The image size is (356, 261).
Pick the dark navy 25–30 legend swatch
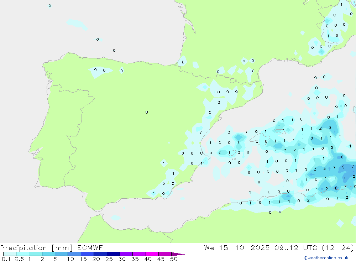[x=113, y=254]
